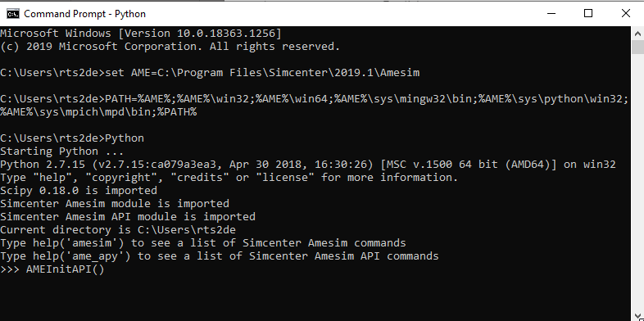
Task: Click the window title 'Command Prompt - Python'
Action: [84, 14]
